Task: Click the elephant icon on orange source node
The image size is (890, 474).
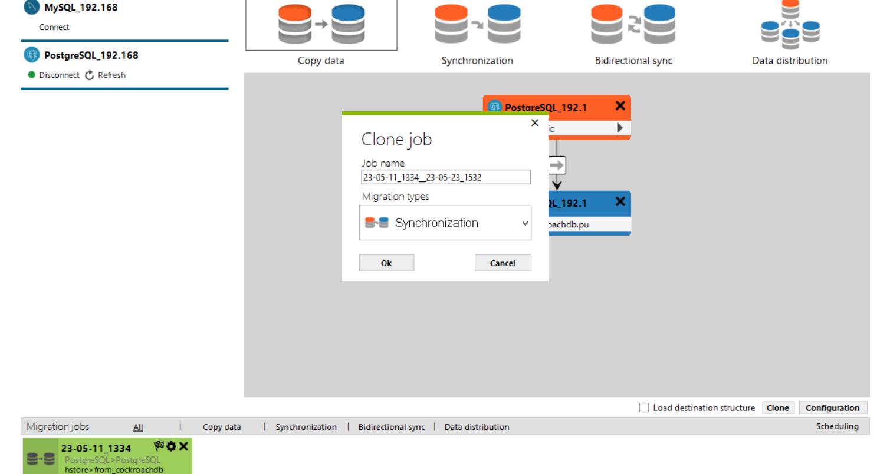Action: 495,107
